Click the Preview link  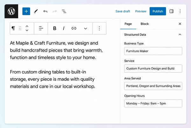point(141,11)
